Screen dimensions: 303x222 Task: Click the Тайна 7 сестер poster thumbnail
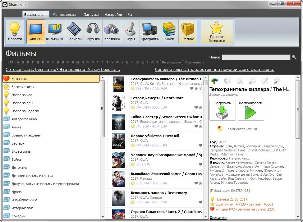[118, 122]
